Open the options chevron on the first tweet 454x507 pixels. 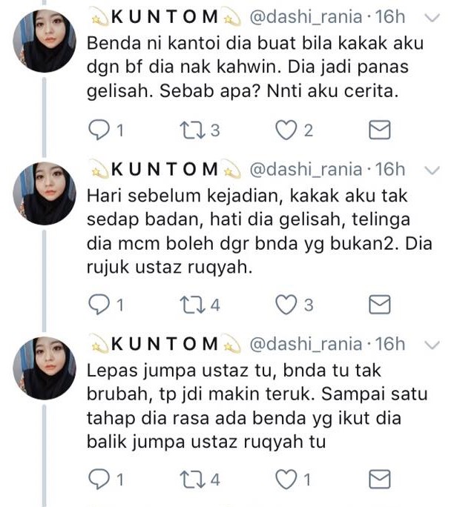(x=432, y=18)
